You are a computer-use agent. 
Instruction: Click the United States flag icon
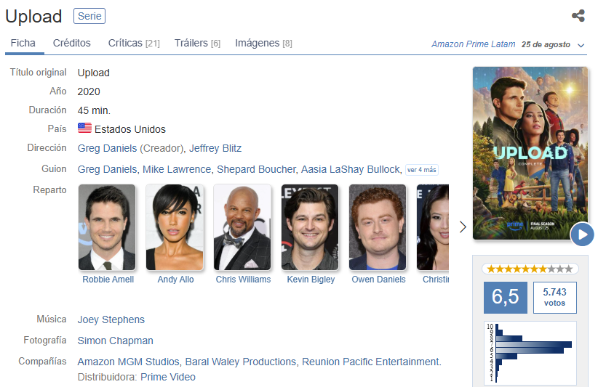tap(84, 129)
